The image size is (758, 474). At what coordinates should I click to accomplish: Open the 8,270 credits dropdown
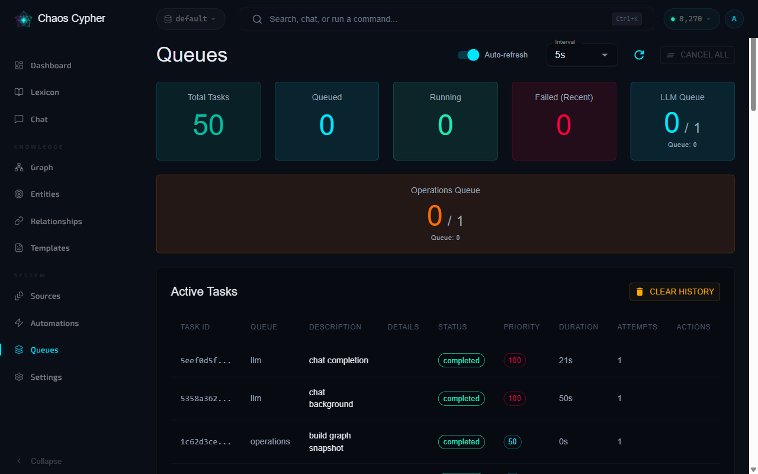pyautogui.click(x=691, y=19)
